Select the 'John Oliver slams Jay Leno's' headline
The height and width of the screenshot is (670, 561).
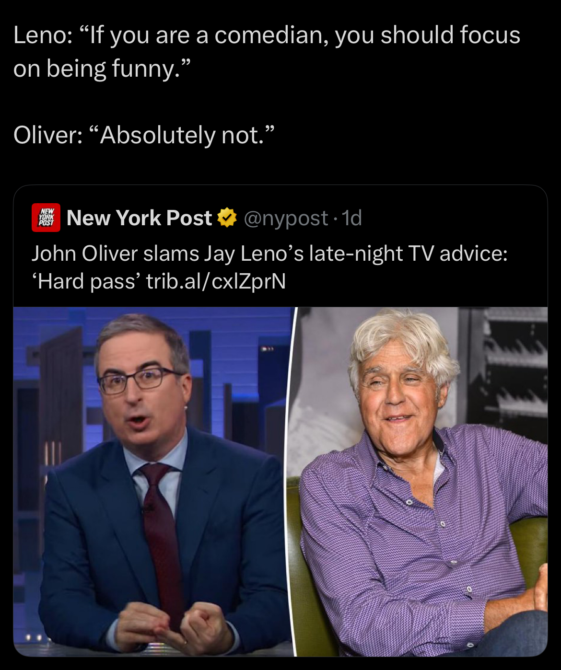[168, 254]
